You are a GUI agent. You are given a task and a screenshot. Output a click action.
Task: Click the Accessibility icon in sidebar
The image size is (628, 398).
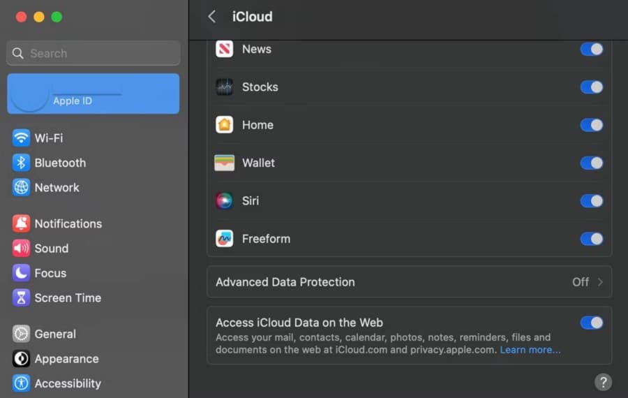pyautogui.click(x=21, y=383)
